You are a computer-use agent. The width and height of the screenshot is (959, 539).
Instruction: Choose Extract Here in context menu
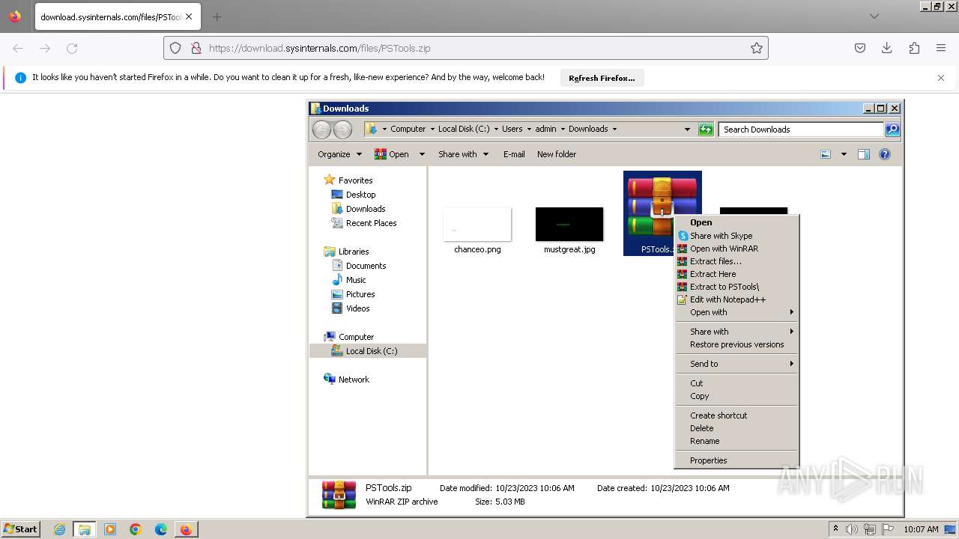click(736, 274)
